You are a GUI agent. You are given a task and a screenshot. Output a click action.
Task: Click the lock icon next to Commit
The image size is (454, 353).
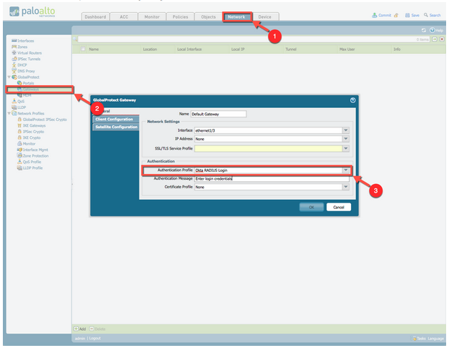[x=396, y=15]
